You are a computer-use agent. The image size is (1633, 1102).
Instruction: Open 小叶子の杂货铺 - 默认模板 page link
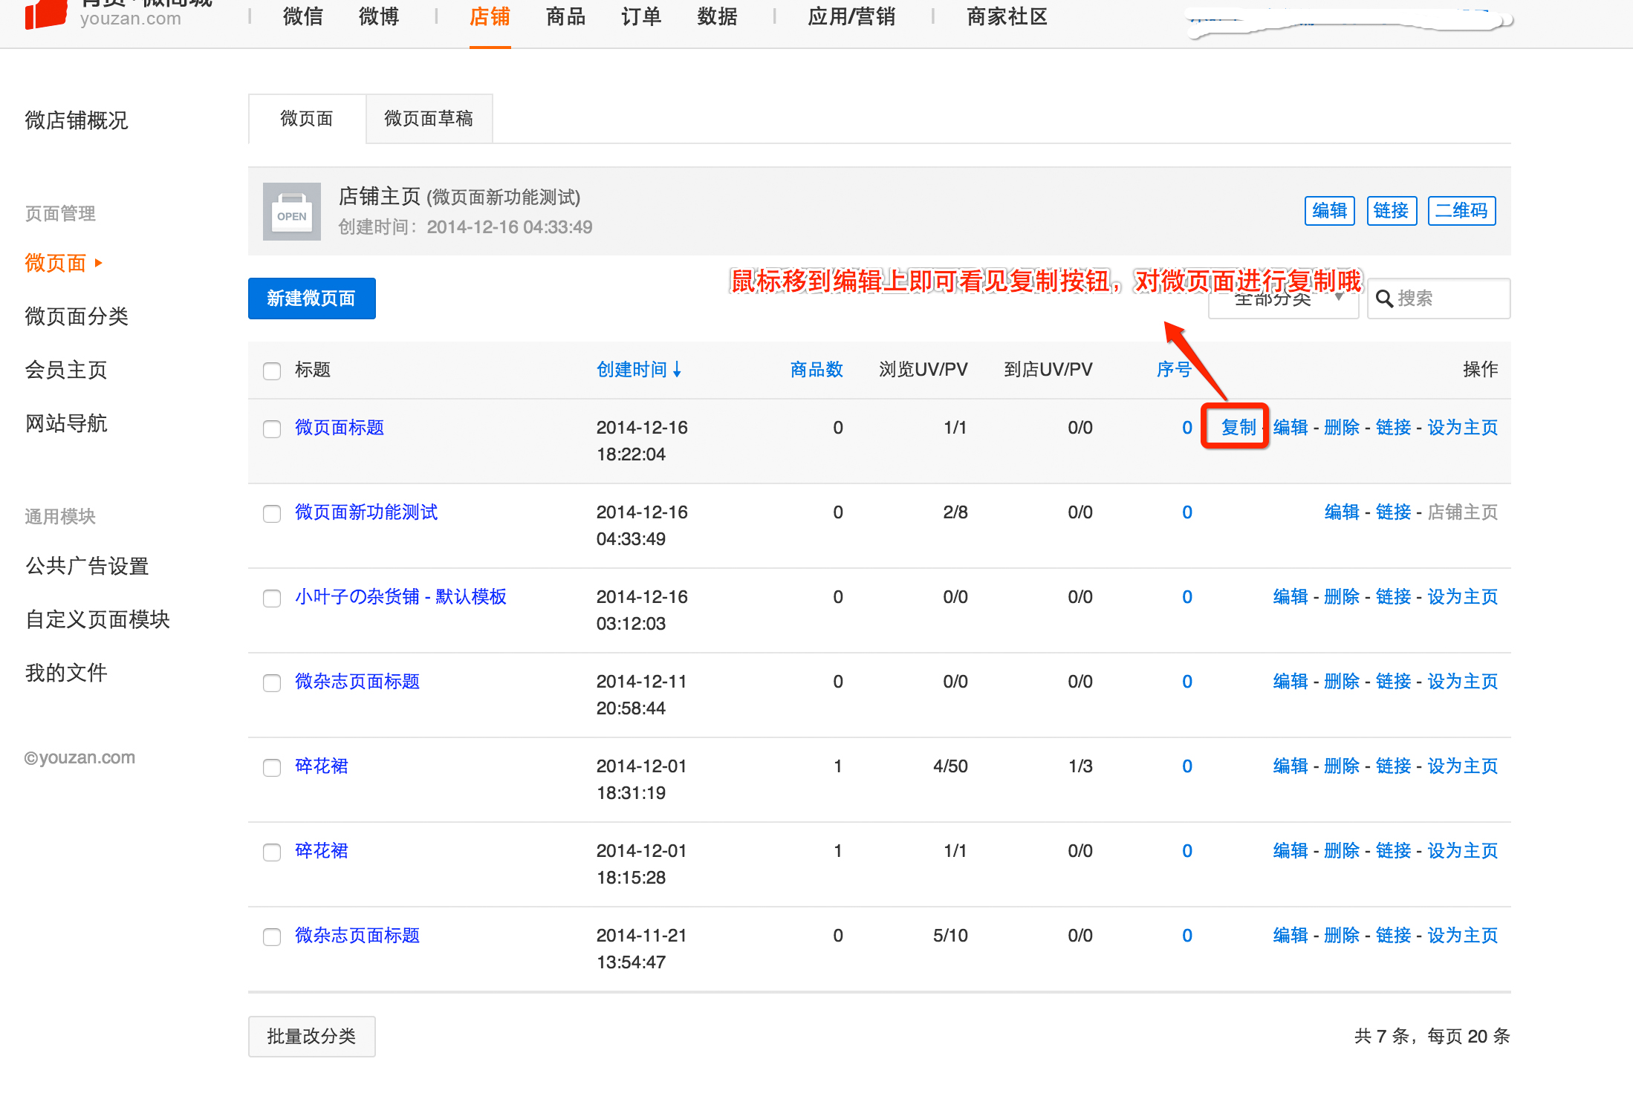[400, 596]
